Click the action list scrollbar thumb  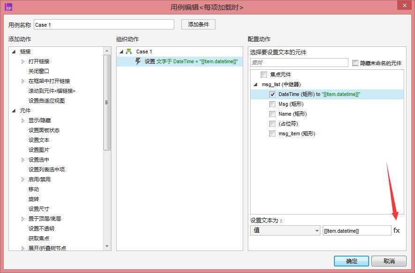click(107, 103)
